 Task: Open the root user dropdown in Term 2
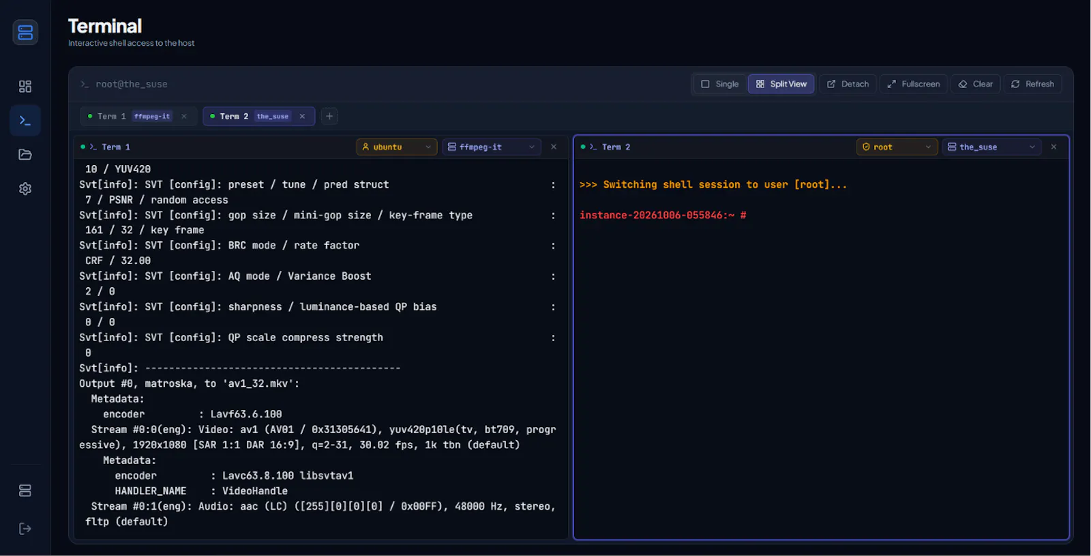(x=897, y=147)
